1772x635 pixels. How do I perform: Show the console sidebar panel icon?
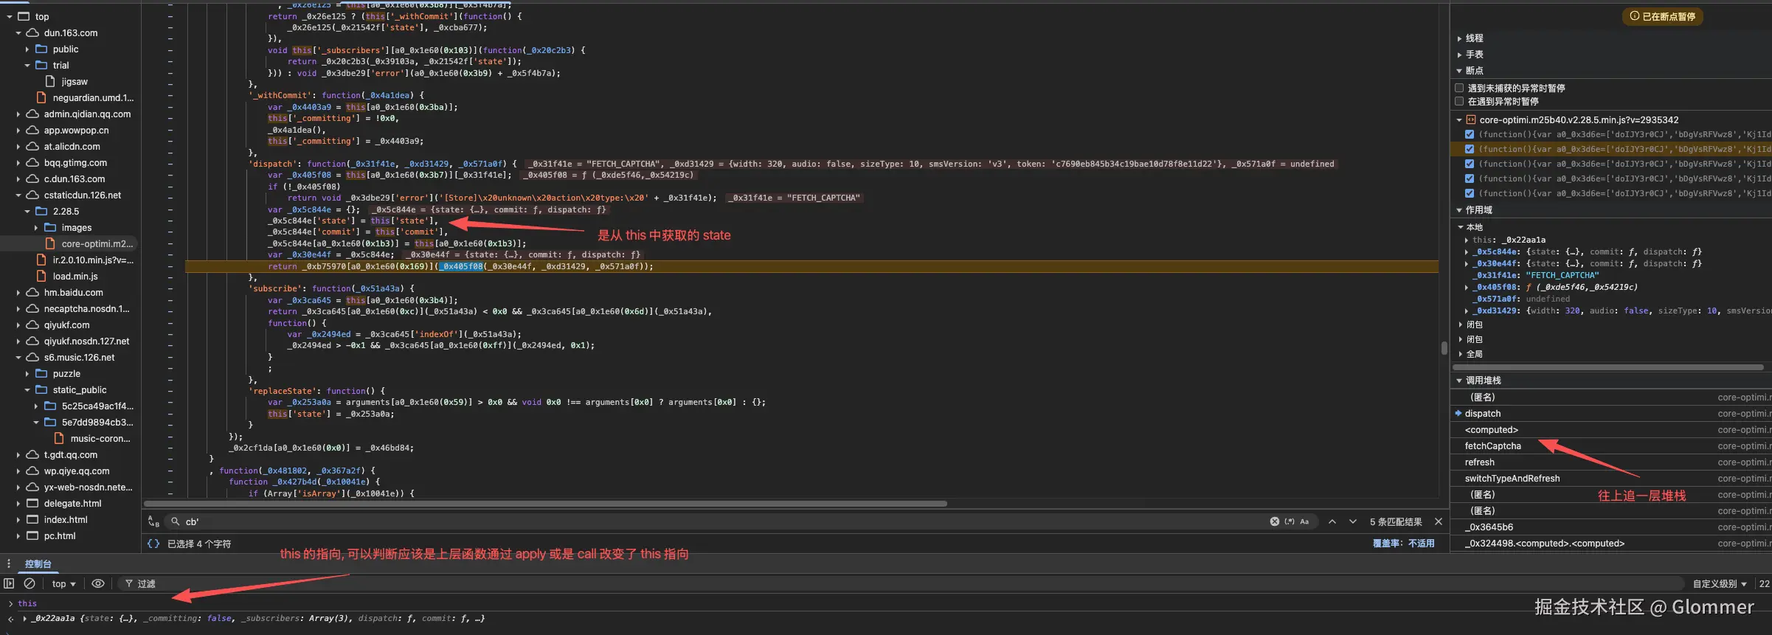pyautogui.click(x=9, y=583)
